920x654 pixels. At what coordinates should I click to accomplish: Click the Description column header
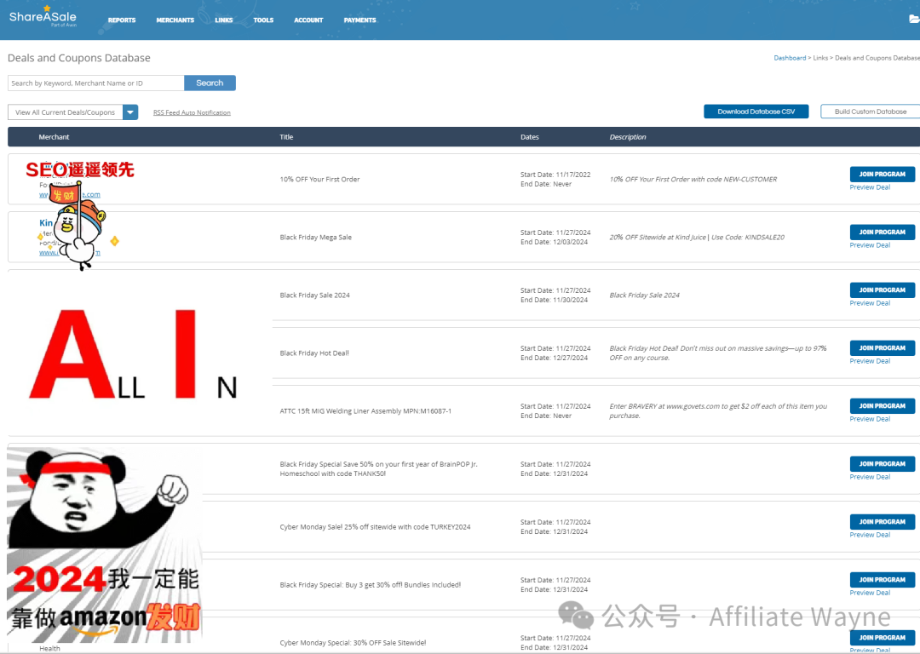[628, 136]
